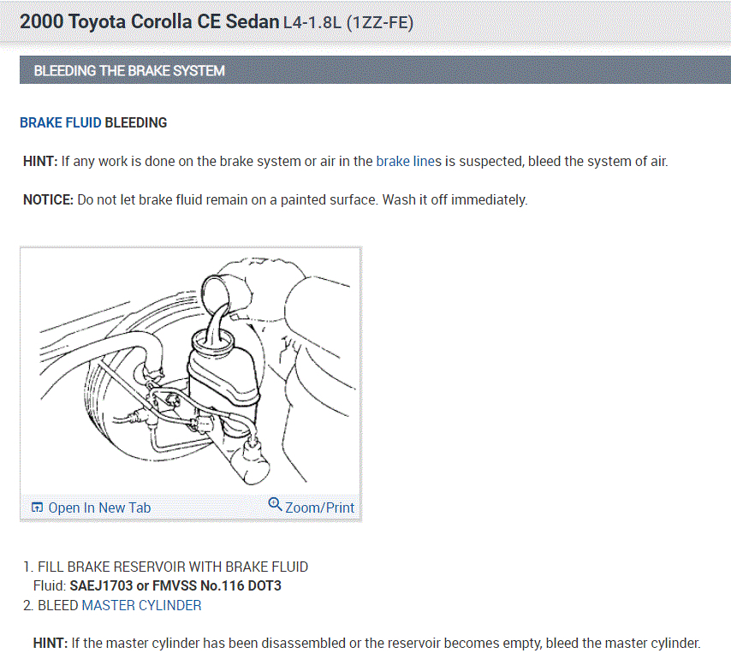Select step 1 FILL BRAKE RESERVOIR text

pos(173,567)
